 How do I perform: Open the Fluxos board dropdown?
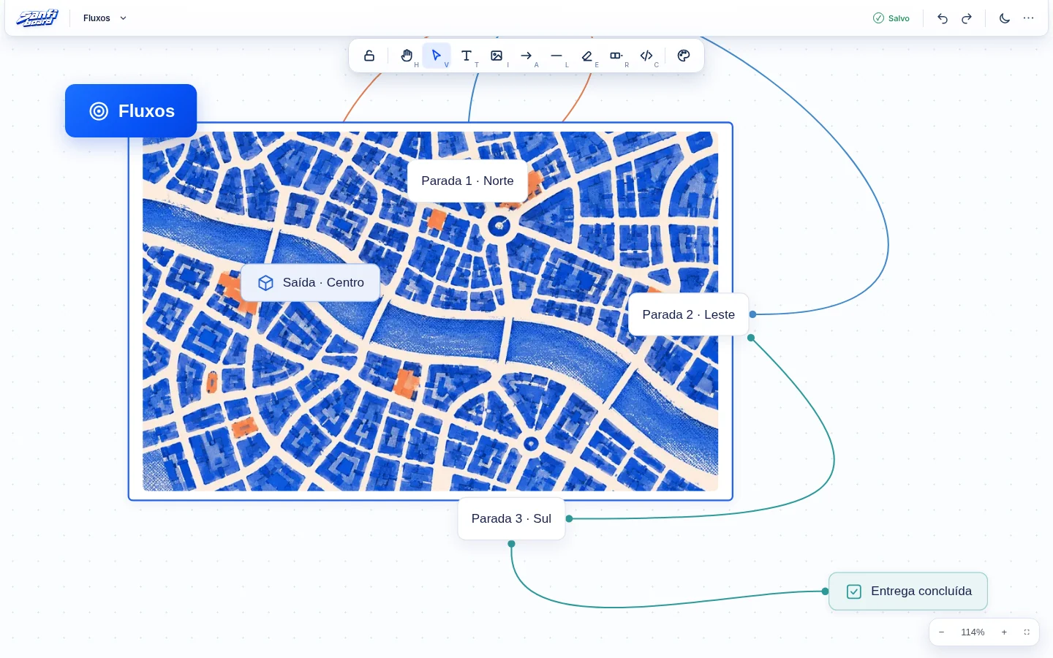coord(105,18)
